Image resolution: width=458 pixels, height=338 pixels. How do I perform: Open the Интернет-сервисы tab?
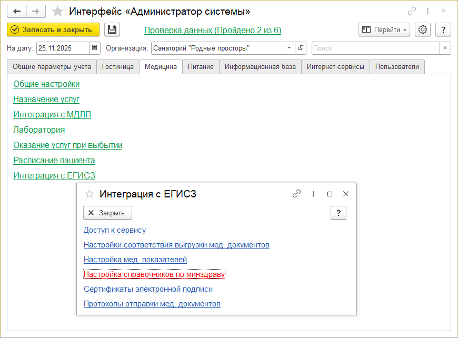tap(335, 67)
